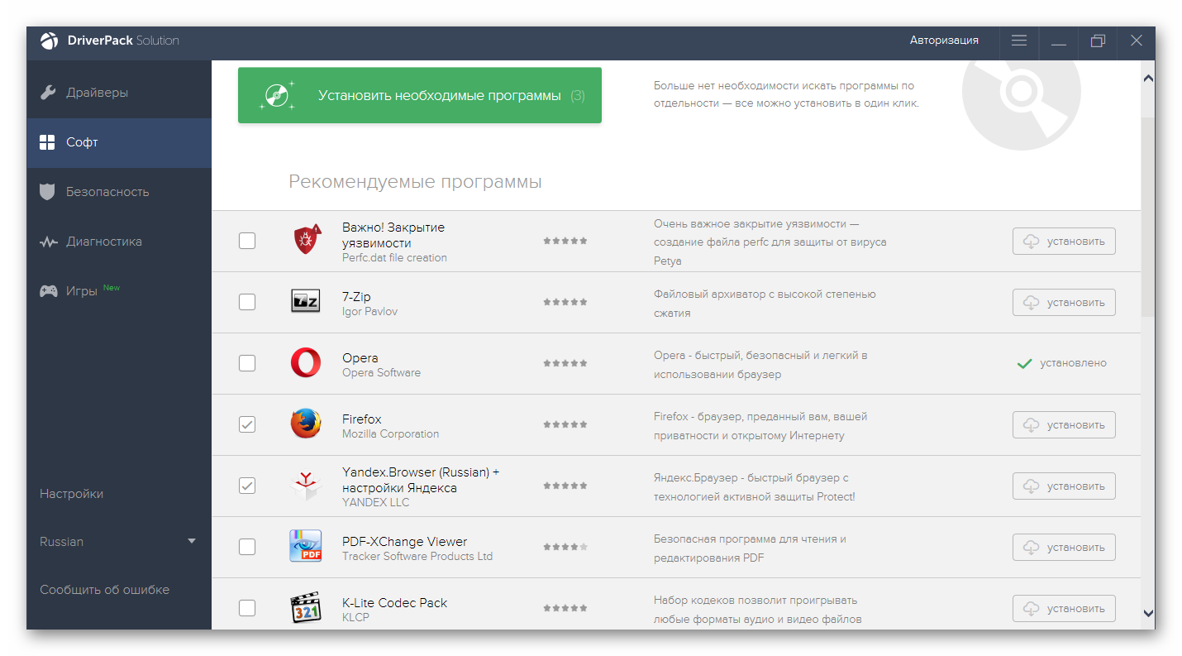Open the Безопасность section
The width and height of the screenshot is (1182, 656).
tap(119, 192)
